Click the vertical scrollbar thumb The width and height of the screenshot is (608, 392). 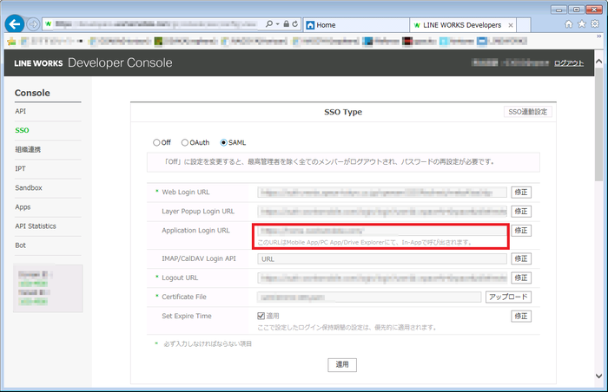[598, 123]
